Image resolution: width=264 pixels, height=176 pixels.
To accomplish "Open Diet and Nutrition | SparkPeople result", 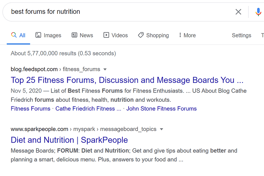I will click(x=69, y=140).
